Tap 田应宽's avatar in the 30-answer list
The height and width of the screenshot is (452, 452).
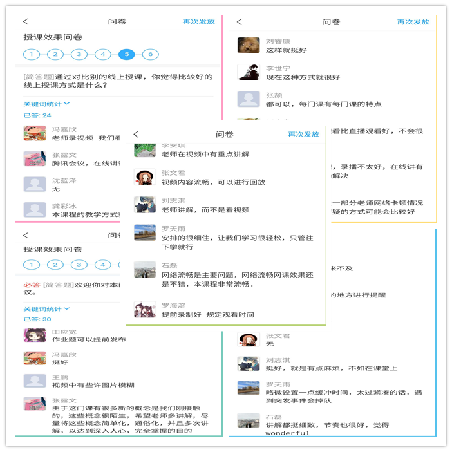pyautogui.click(x=35, y=335)
